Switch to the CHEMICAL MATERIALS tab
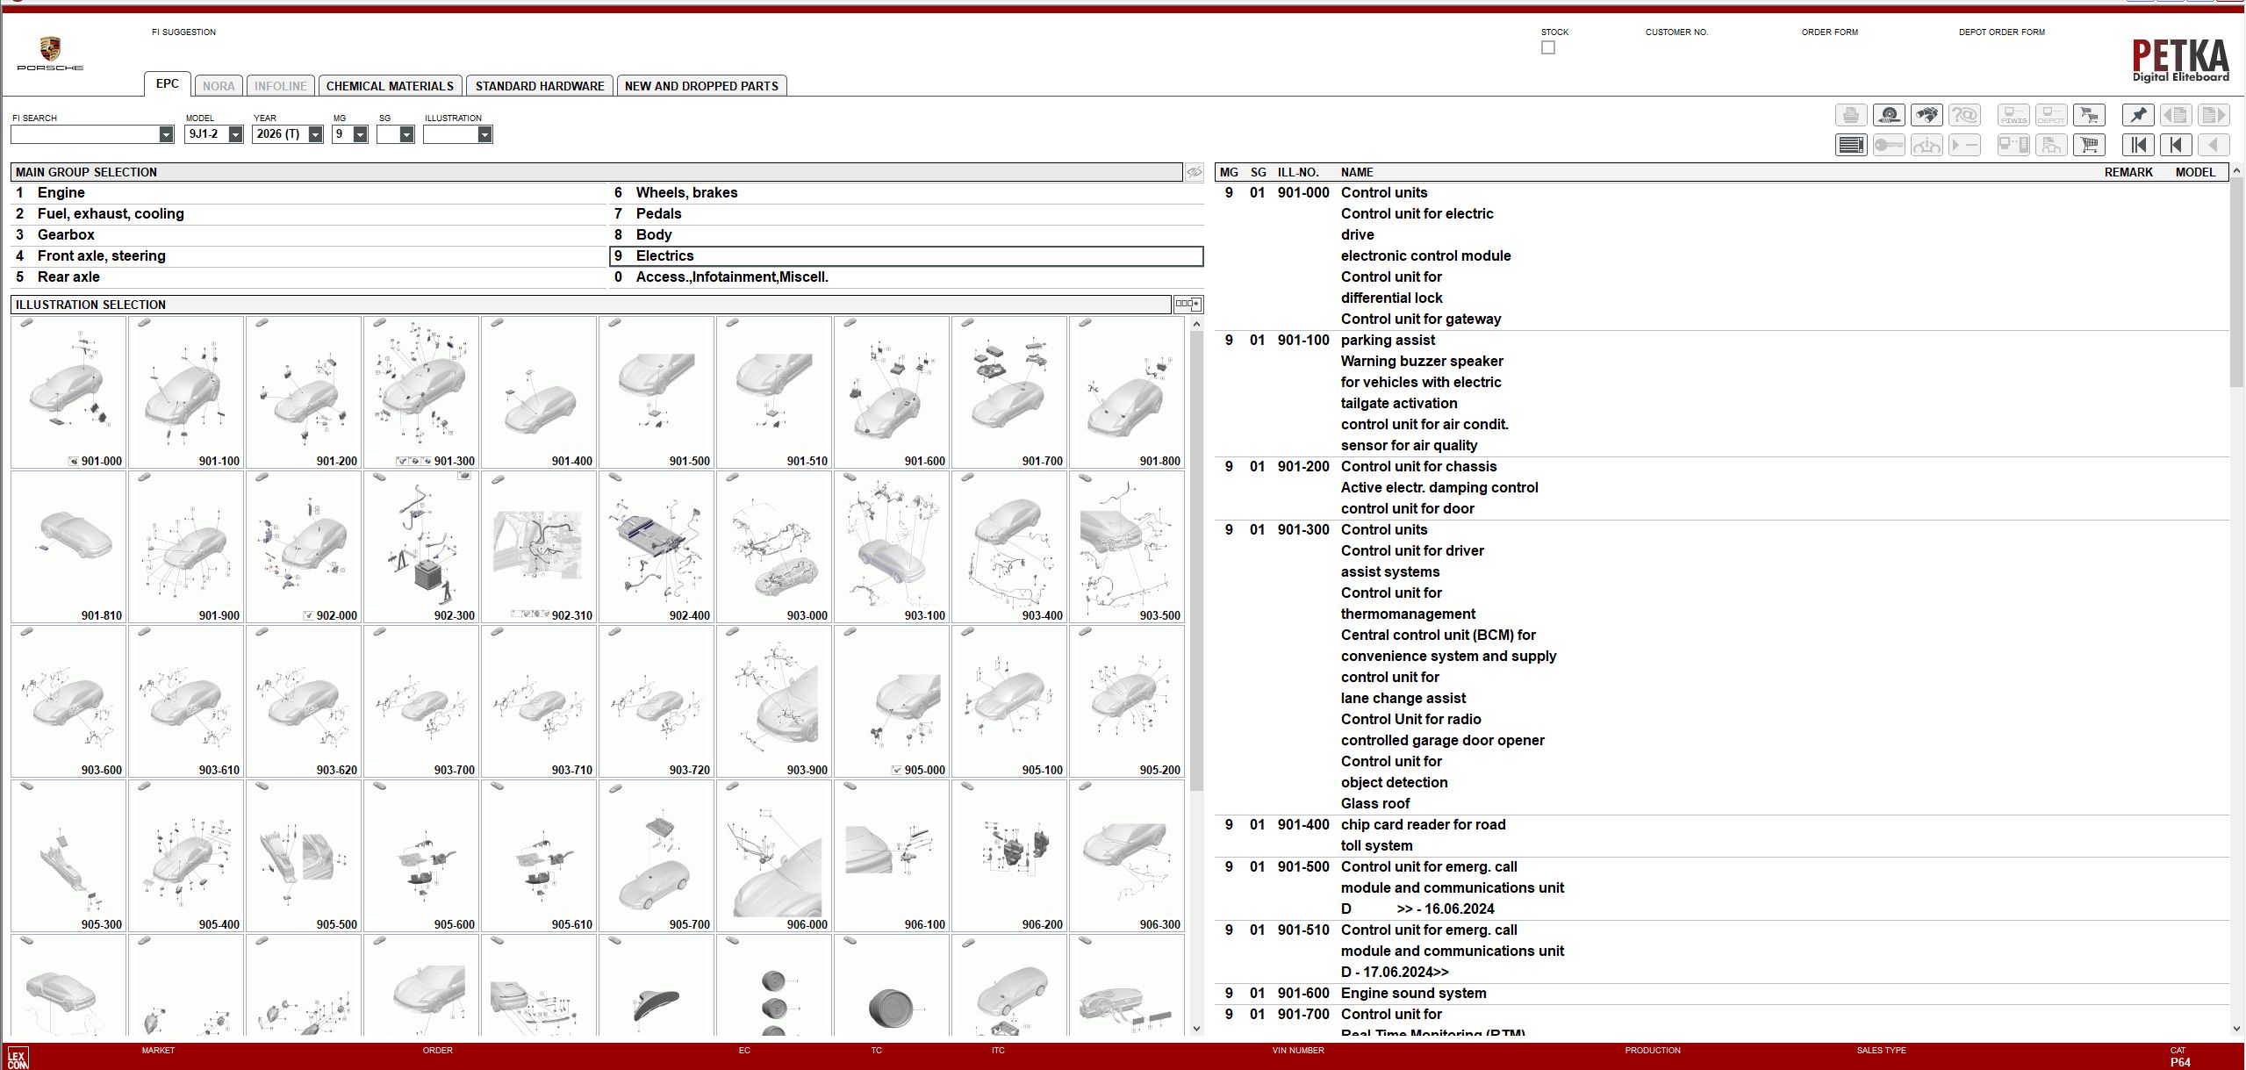The image size is (2246, 1070). 390,85
